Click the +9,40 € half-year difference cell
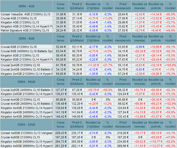177x148 pixels. pyautogui.click(x=156, y=31)
